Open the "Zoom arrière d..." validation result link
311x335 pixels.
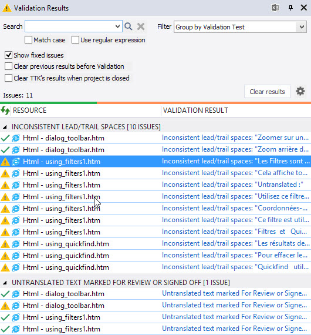coord(235,149)
